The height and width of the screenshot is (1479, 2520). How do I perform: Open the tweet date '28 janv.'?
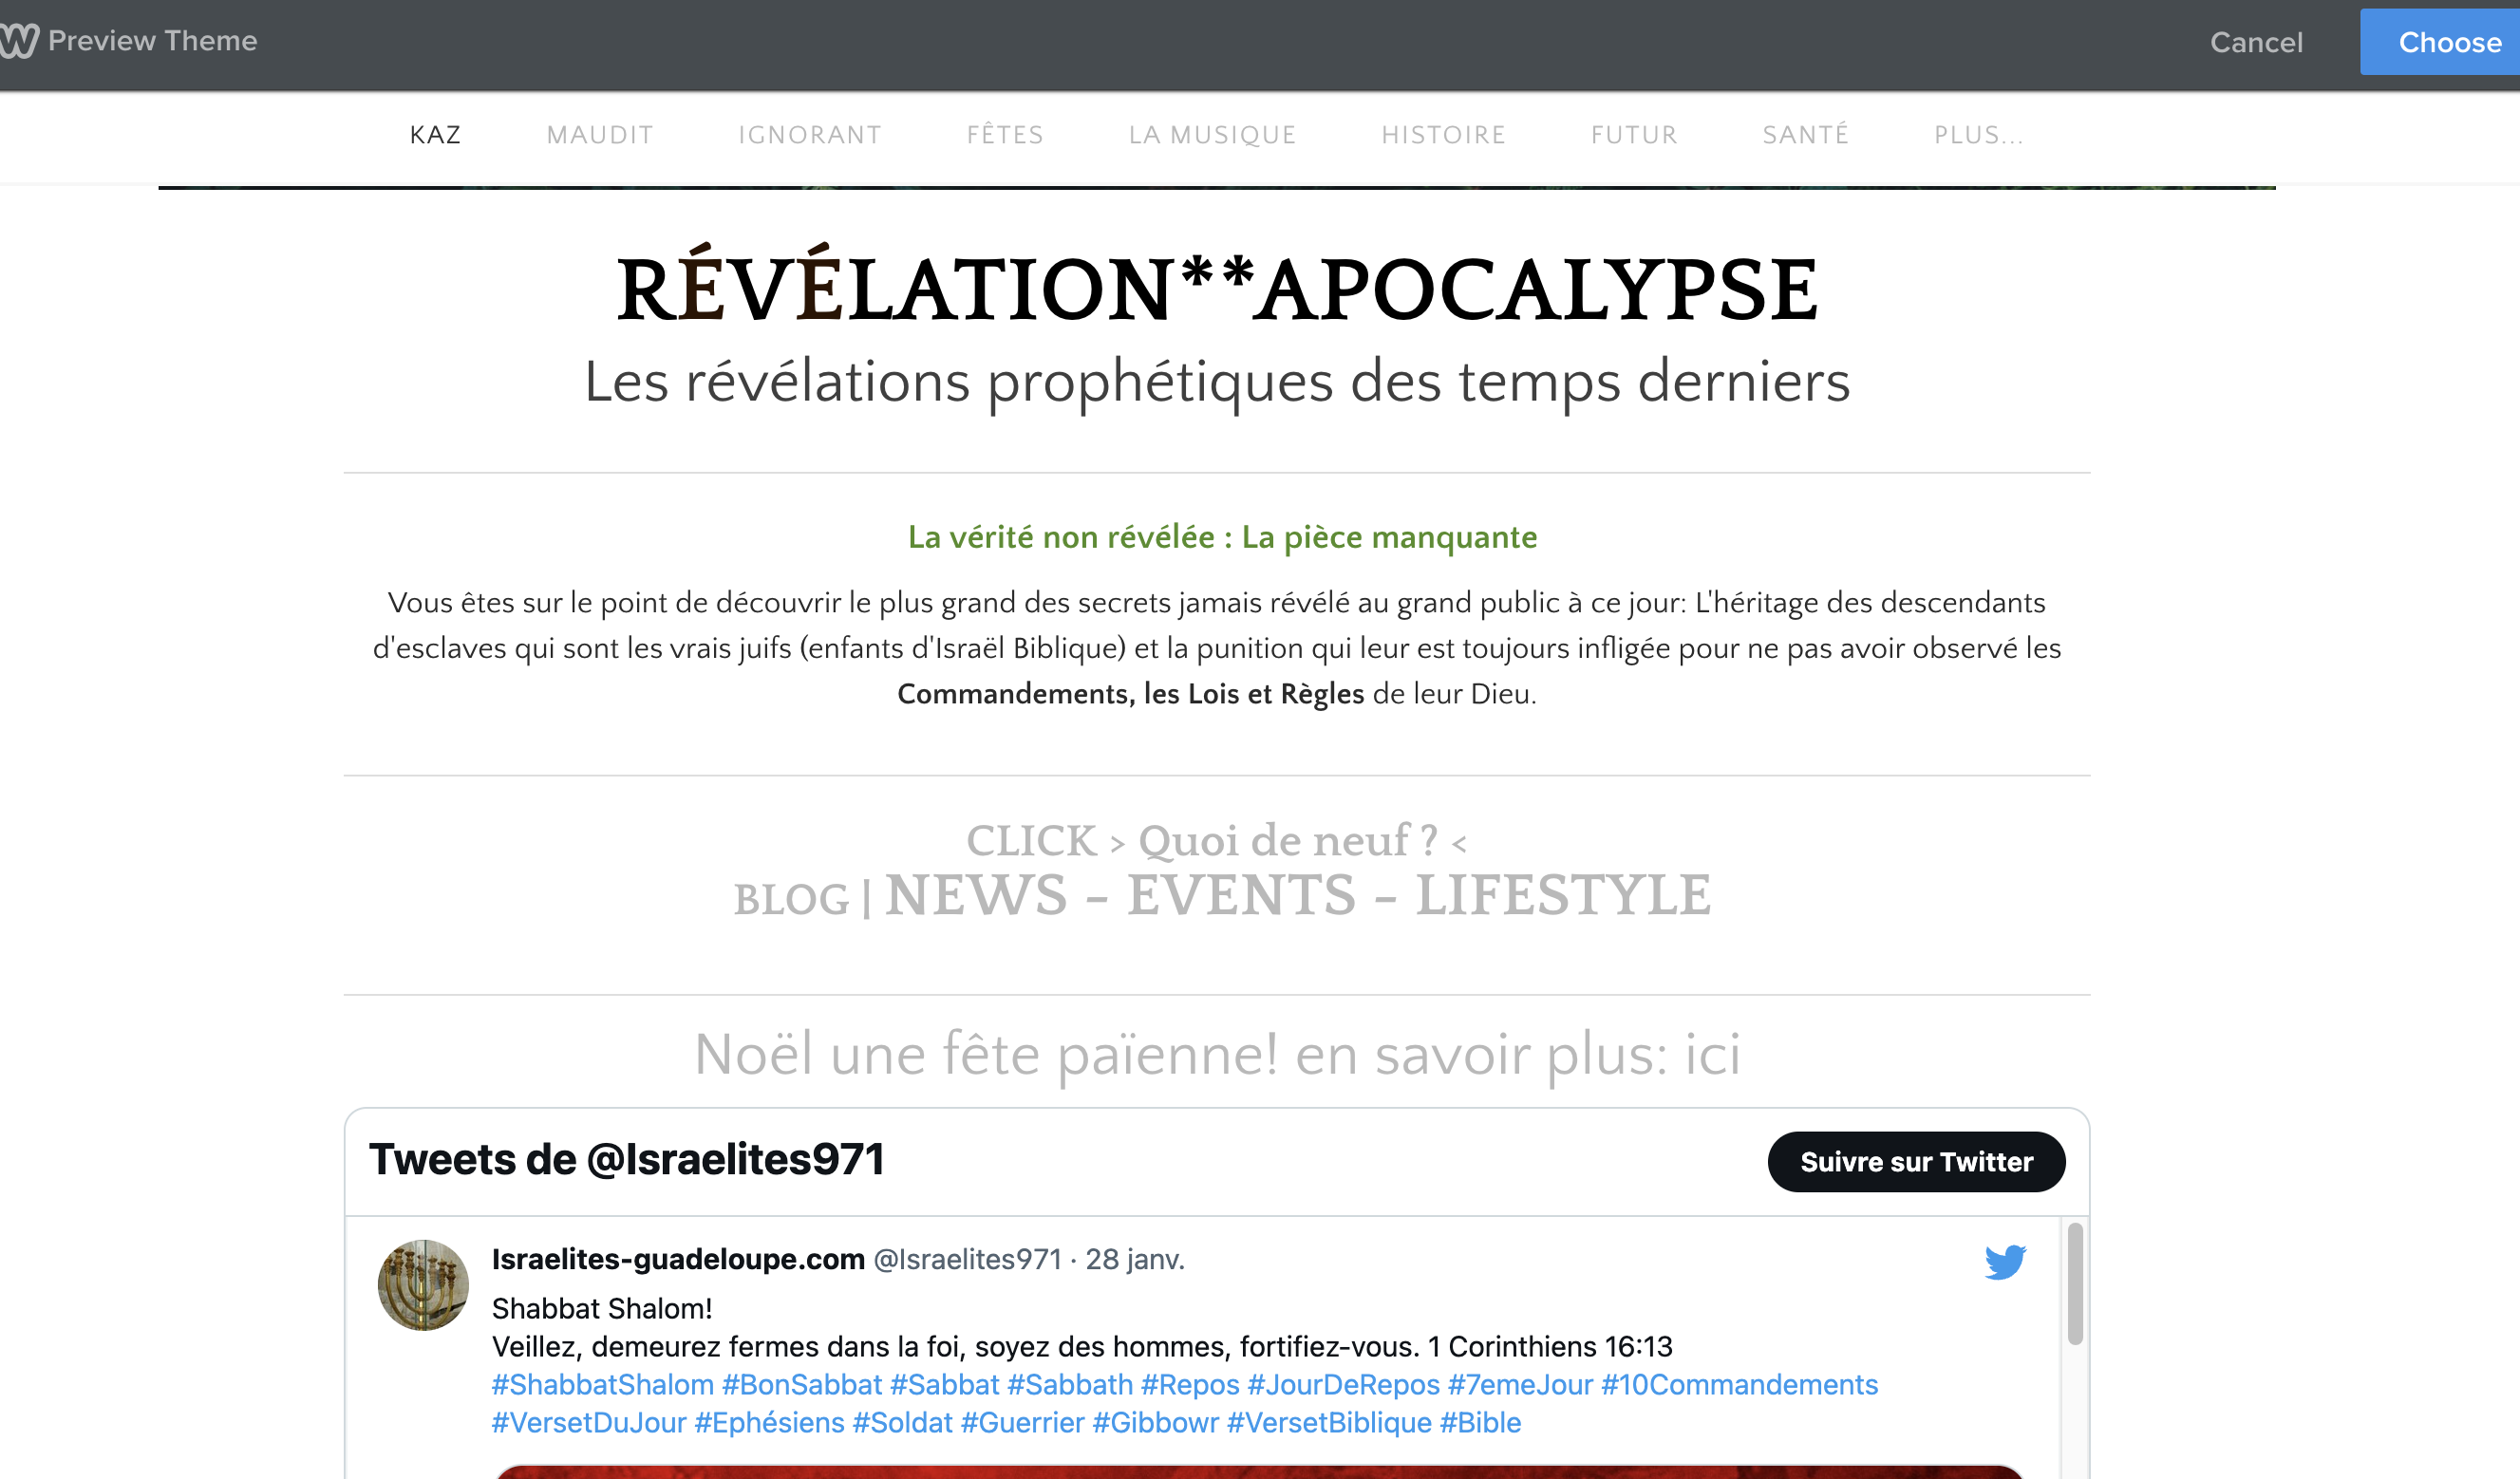click(1135, 1259)
